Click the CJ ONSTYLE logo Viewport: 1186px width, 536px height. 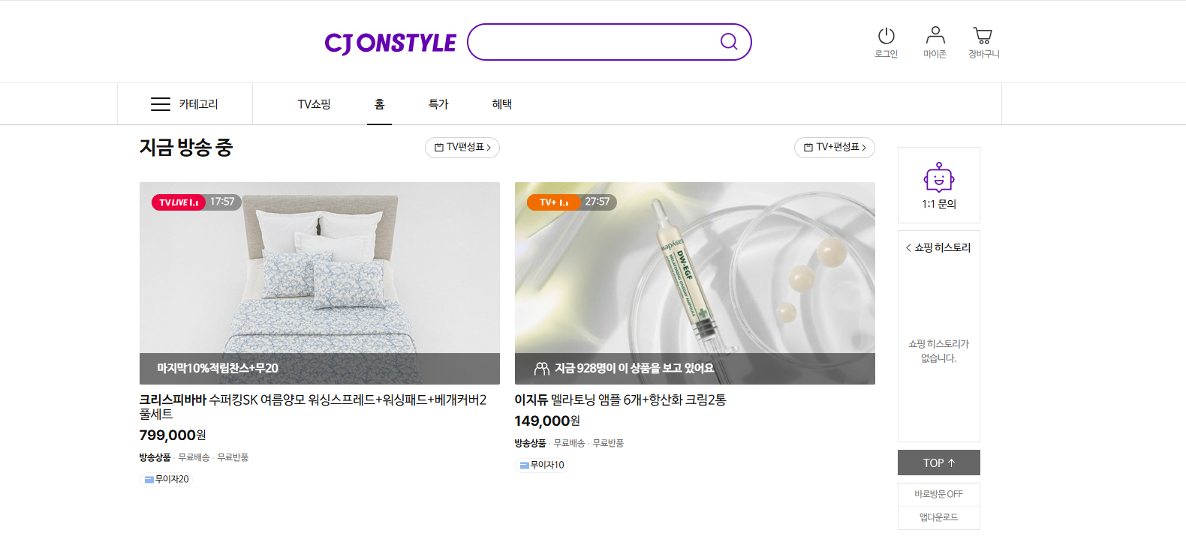(390, 43)
